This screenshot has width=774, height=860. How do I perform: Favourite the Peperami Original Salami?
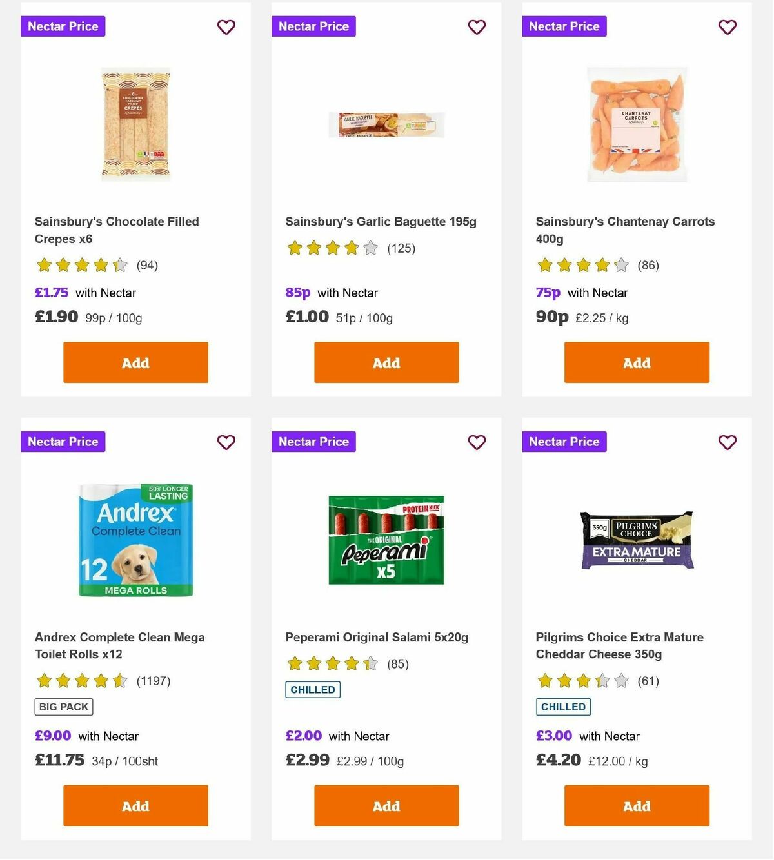[477, 443]
